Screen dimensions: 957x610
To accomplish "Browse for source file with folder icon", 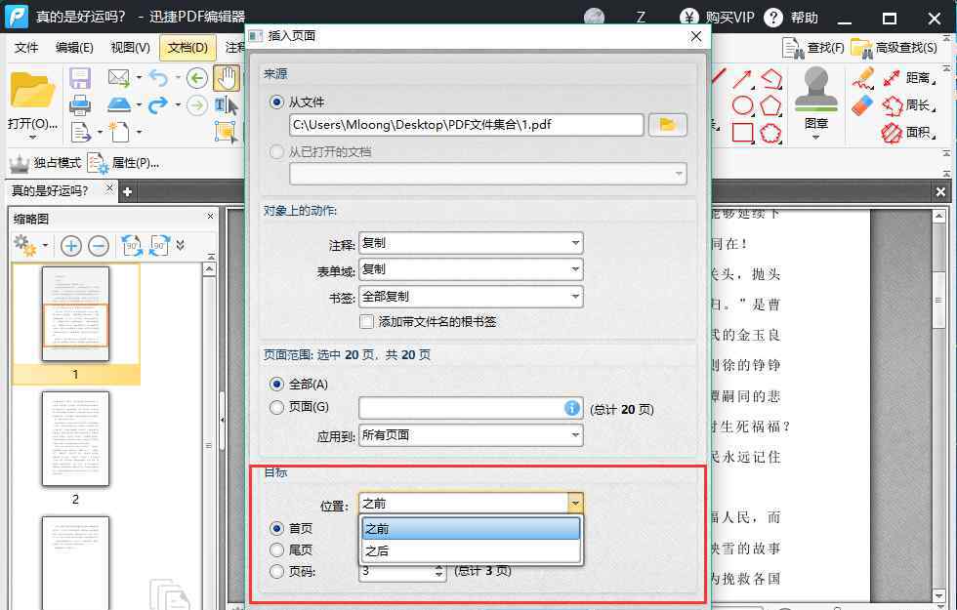I will tap(668, 124).
